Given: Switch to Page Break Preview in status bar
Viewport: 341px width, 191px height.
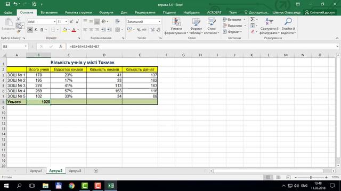Looking at the screenshot, I should pos(288,177).
